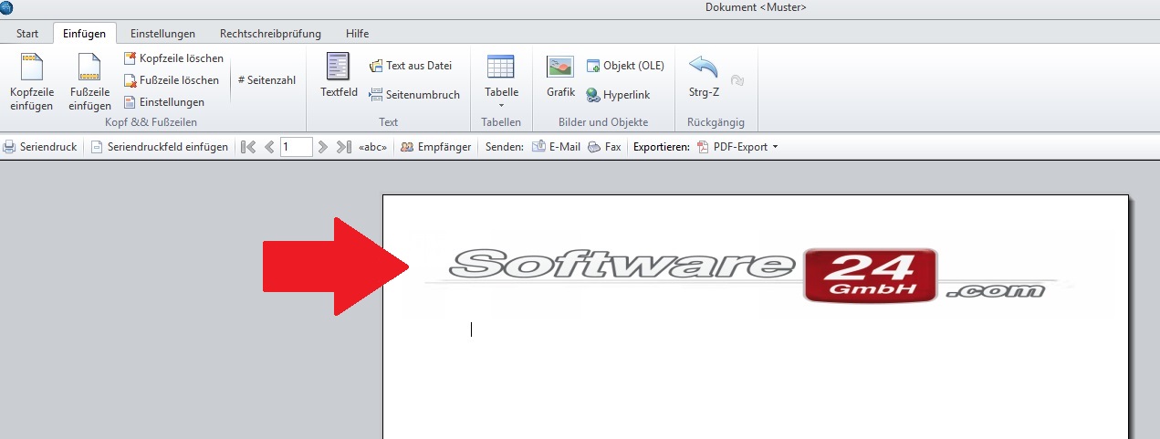
Task: Insert a Hyperlink
Action: [618, 95]
